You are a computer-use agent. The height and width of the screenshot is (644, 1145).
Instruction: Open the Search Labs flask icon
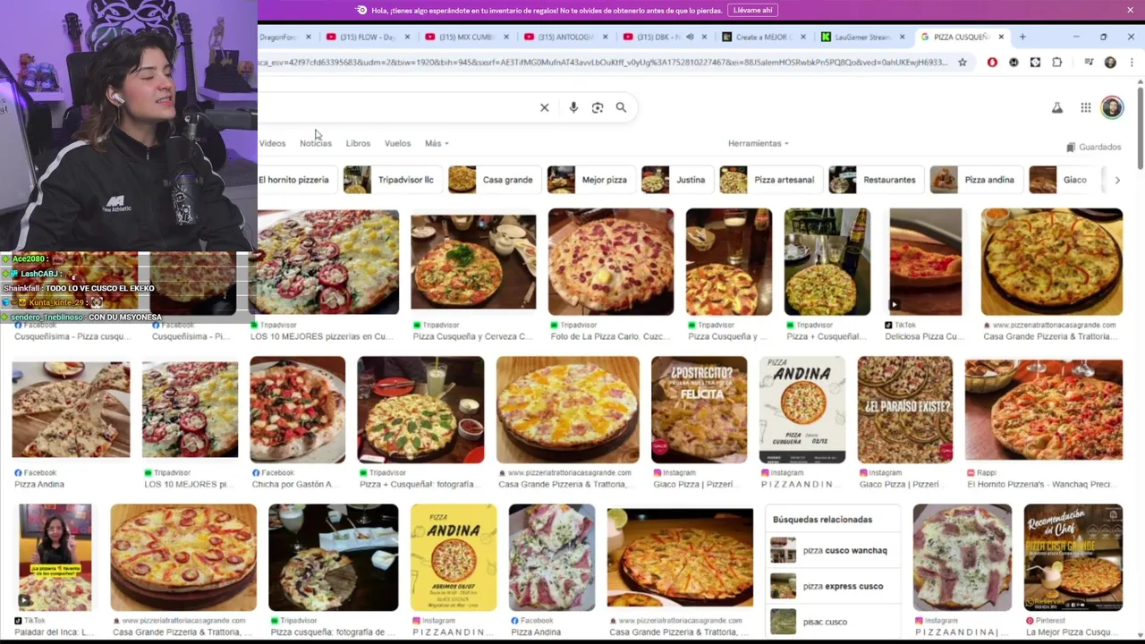click(x=1056, y=107)
